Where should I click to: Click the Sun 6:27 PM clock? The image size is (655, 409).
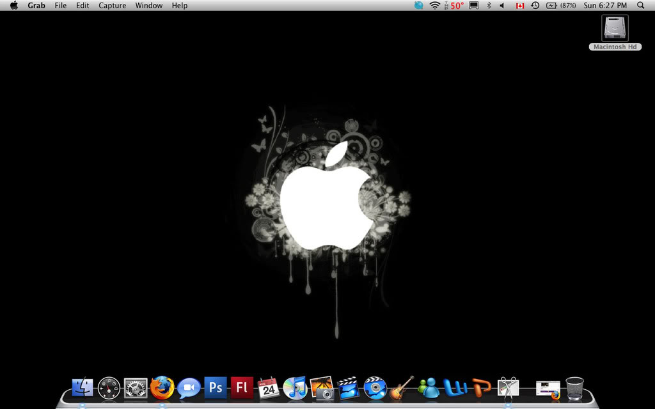click(605, 5)
